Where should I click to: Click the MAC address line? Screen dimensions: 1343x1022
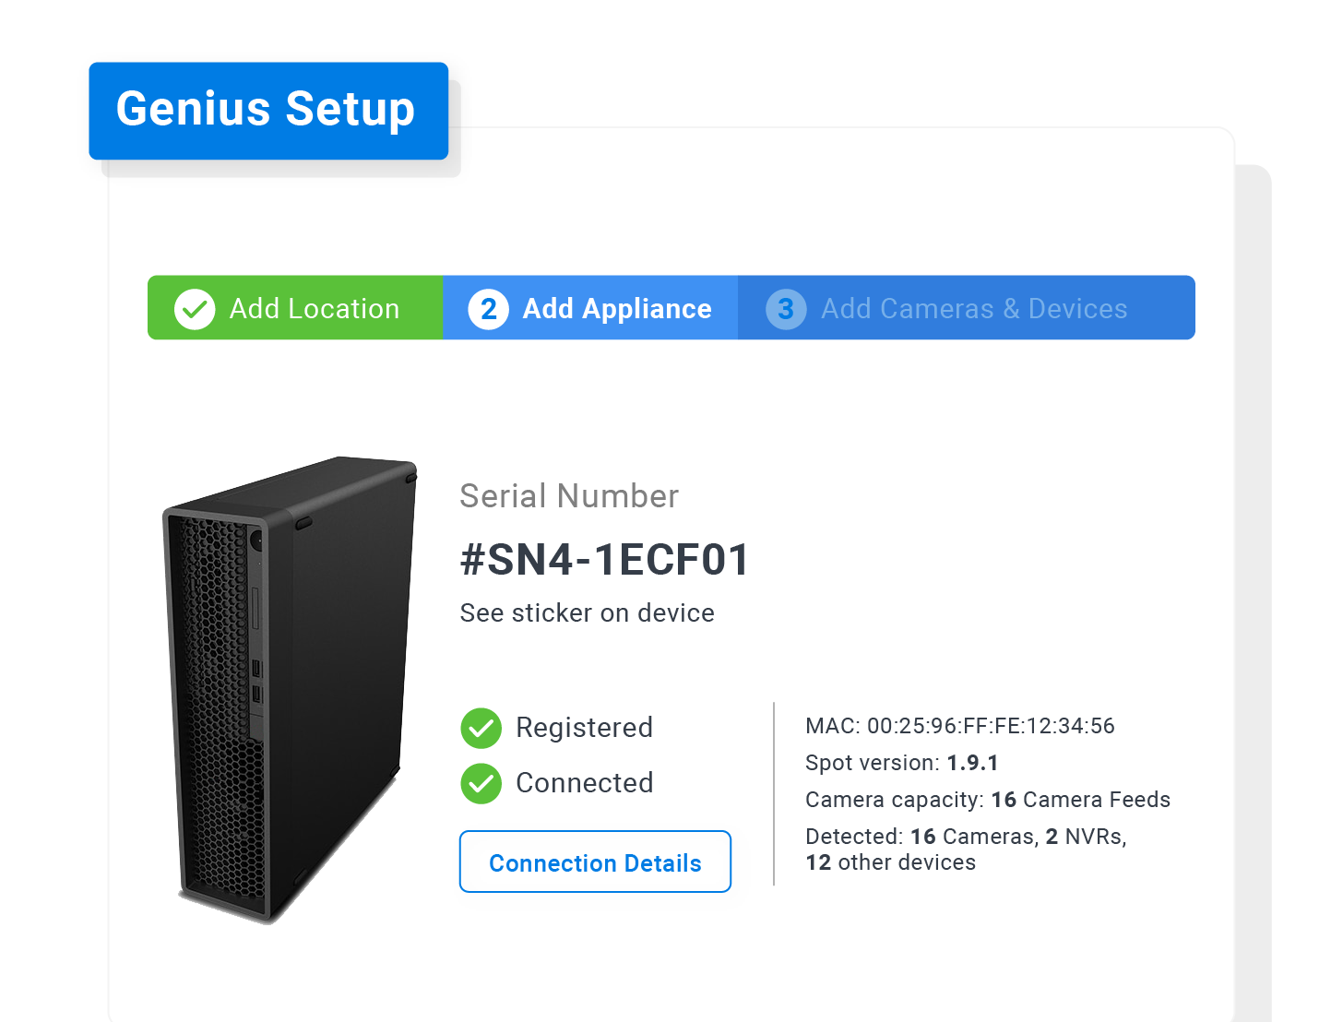(959, 726)
